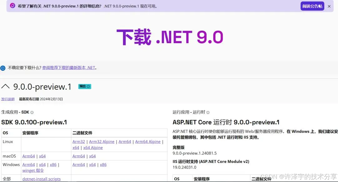
Task: Click the blue info icon before 不确定要下载什么
Action: click(x=3, y=67)
